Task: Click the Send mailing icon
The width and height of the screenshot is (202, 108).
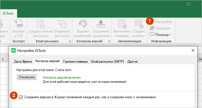Action: 62,24
